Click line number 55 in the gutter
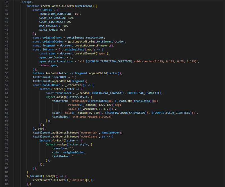This screenshot has width=225, height=187. point(7,69)
